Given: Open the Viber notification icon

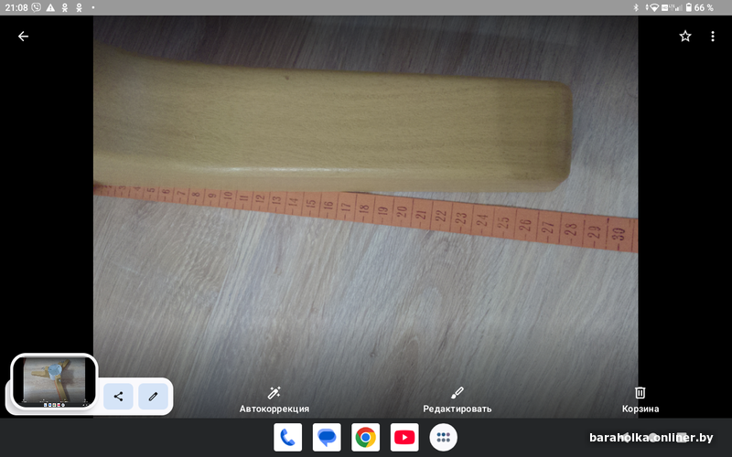Looking at the screenshot, I should point(36,7).
